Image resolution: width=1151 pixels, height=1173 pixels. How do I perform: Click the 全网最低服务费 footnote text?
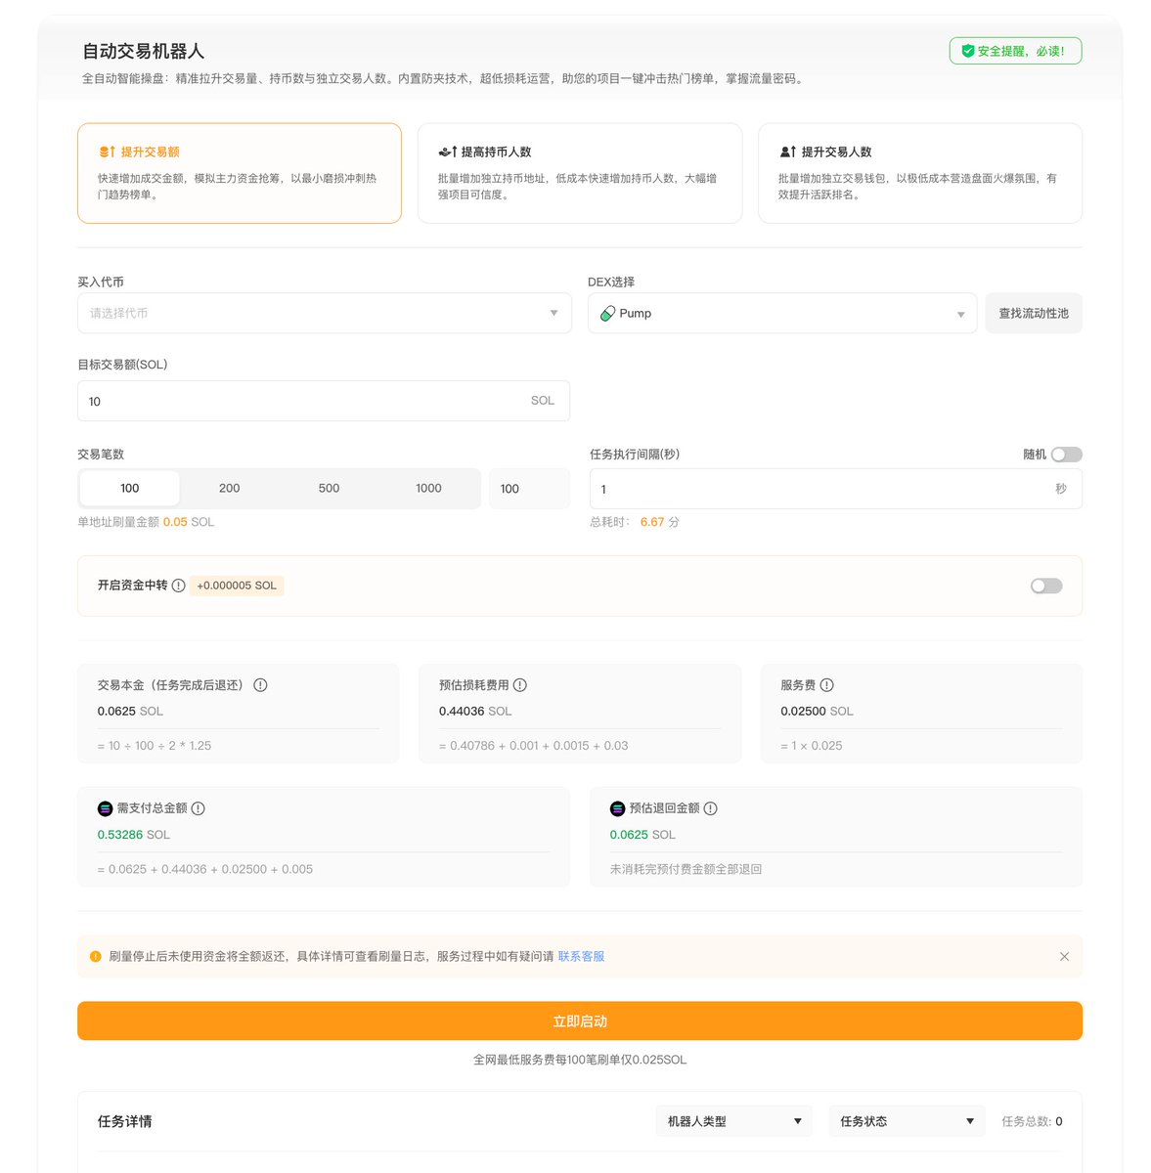[x=580, y=1060]
